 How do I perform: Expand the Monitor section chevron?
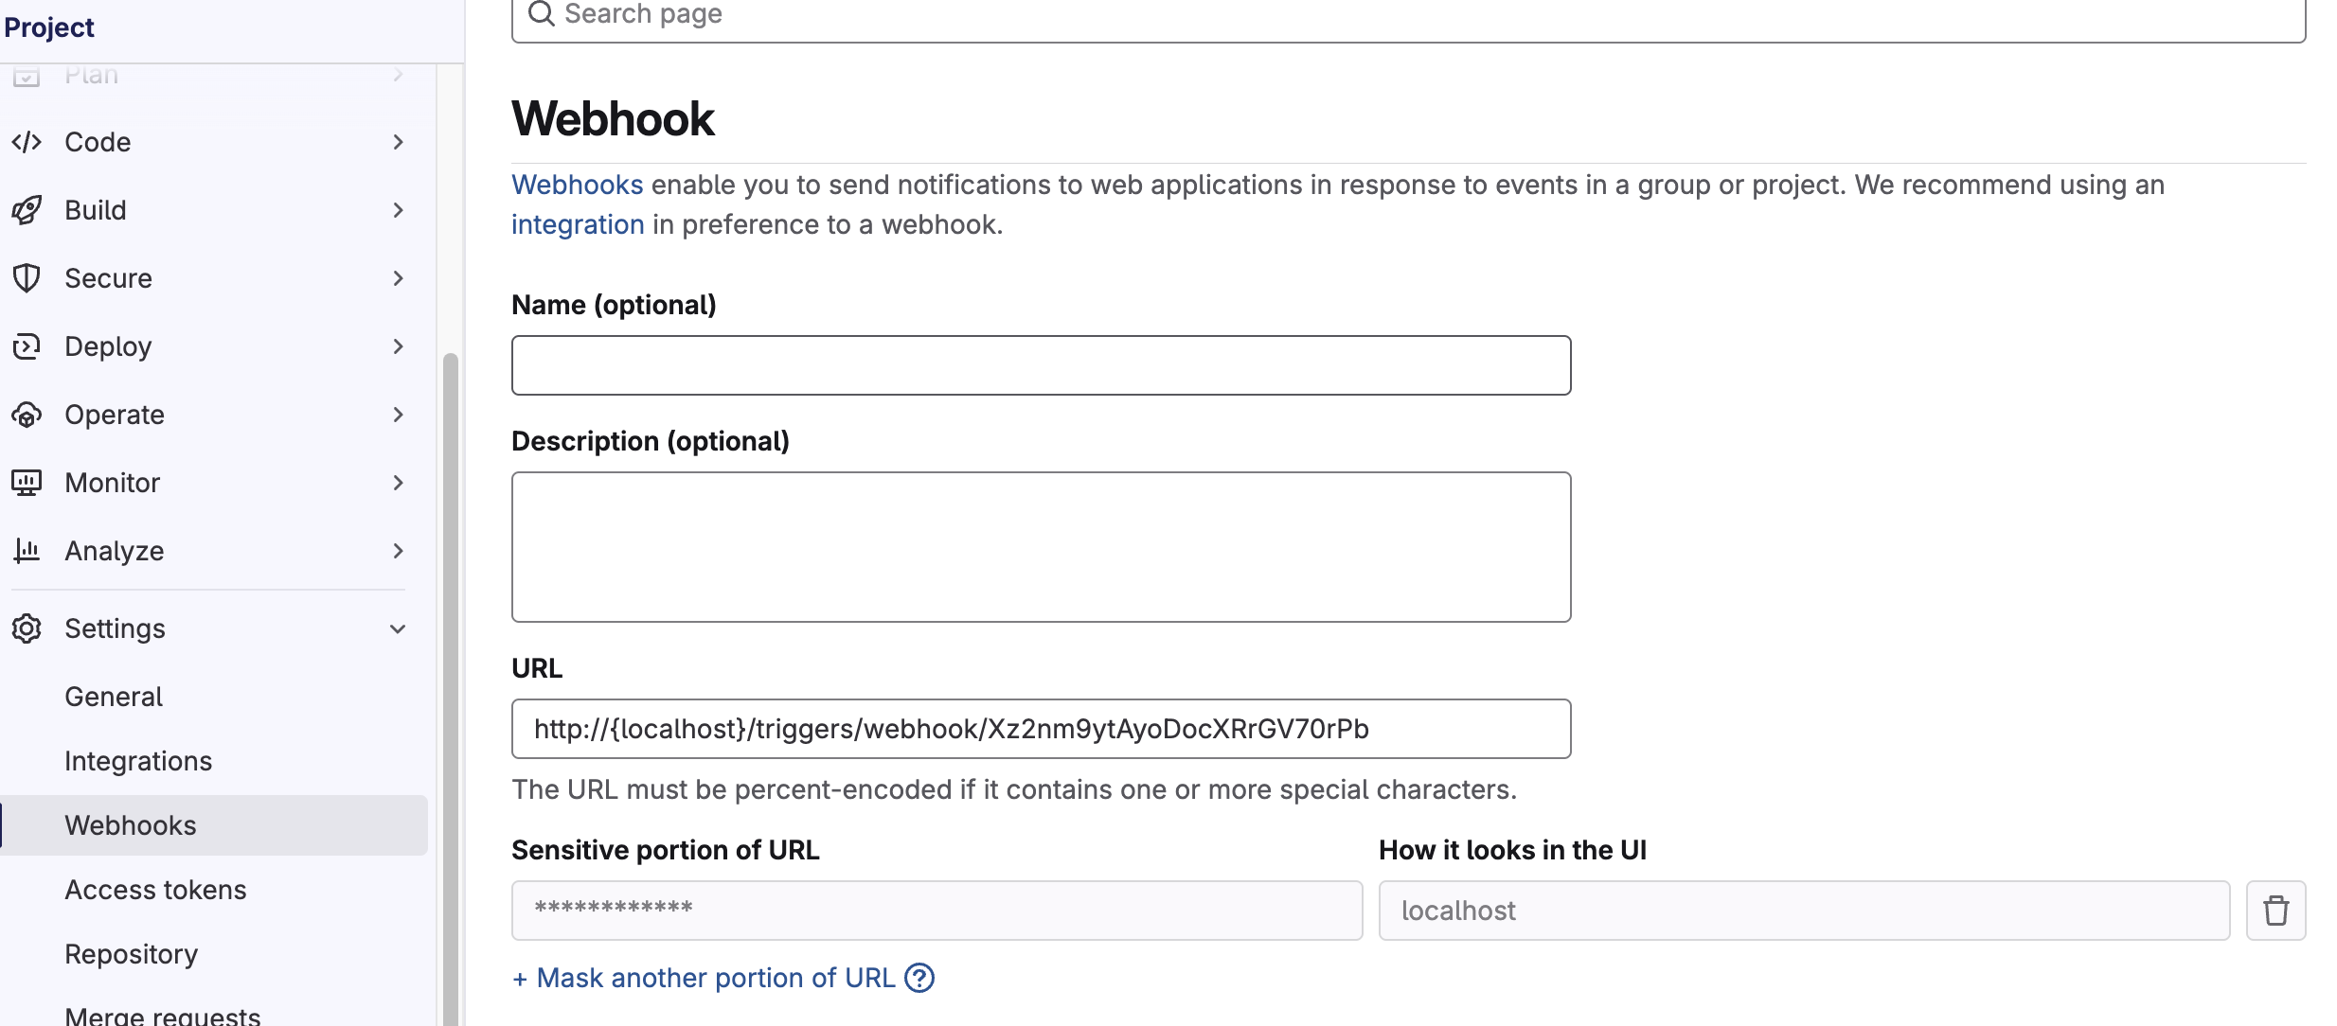[x=398, y=483]
